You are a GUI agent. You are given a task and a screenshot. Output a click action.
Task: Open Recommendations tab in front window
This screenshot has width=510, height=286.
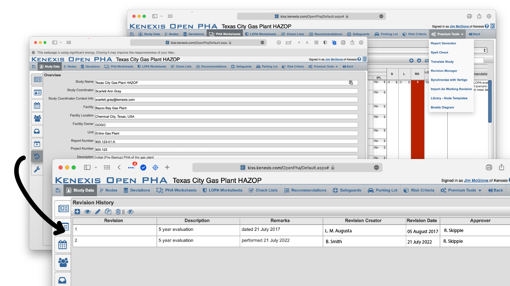(305, 190)
